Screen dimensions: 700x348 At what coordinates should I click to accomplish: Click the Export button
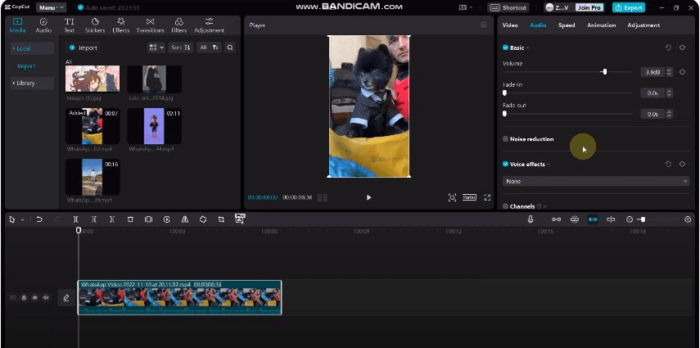pos(629,7)
